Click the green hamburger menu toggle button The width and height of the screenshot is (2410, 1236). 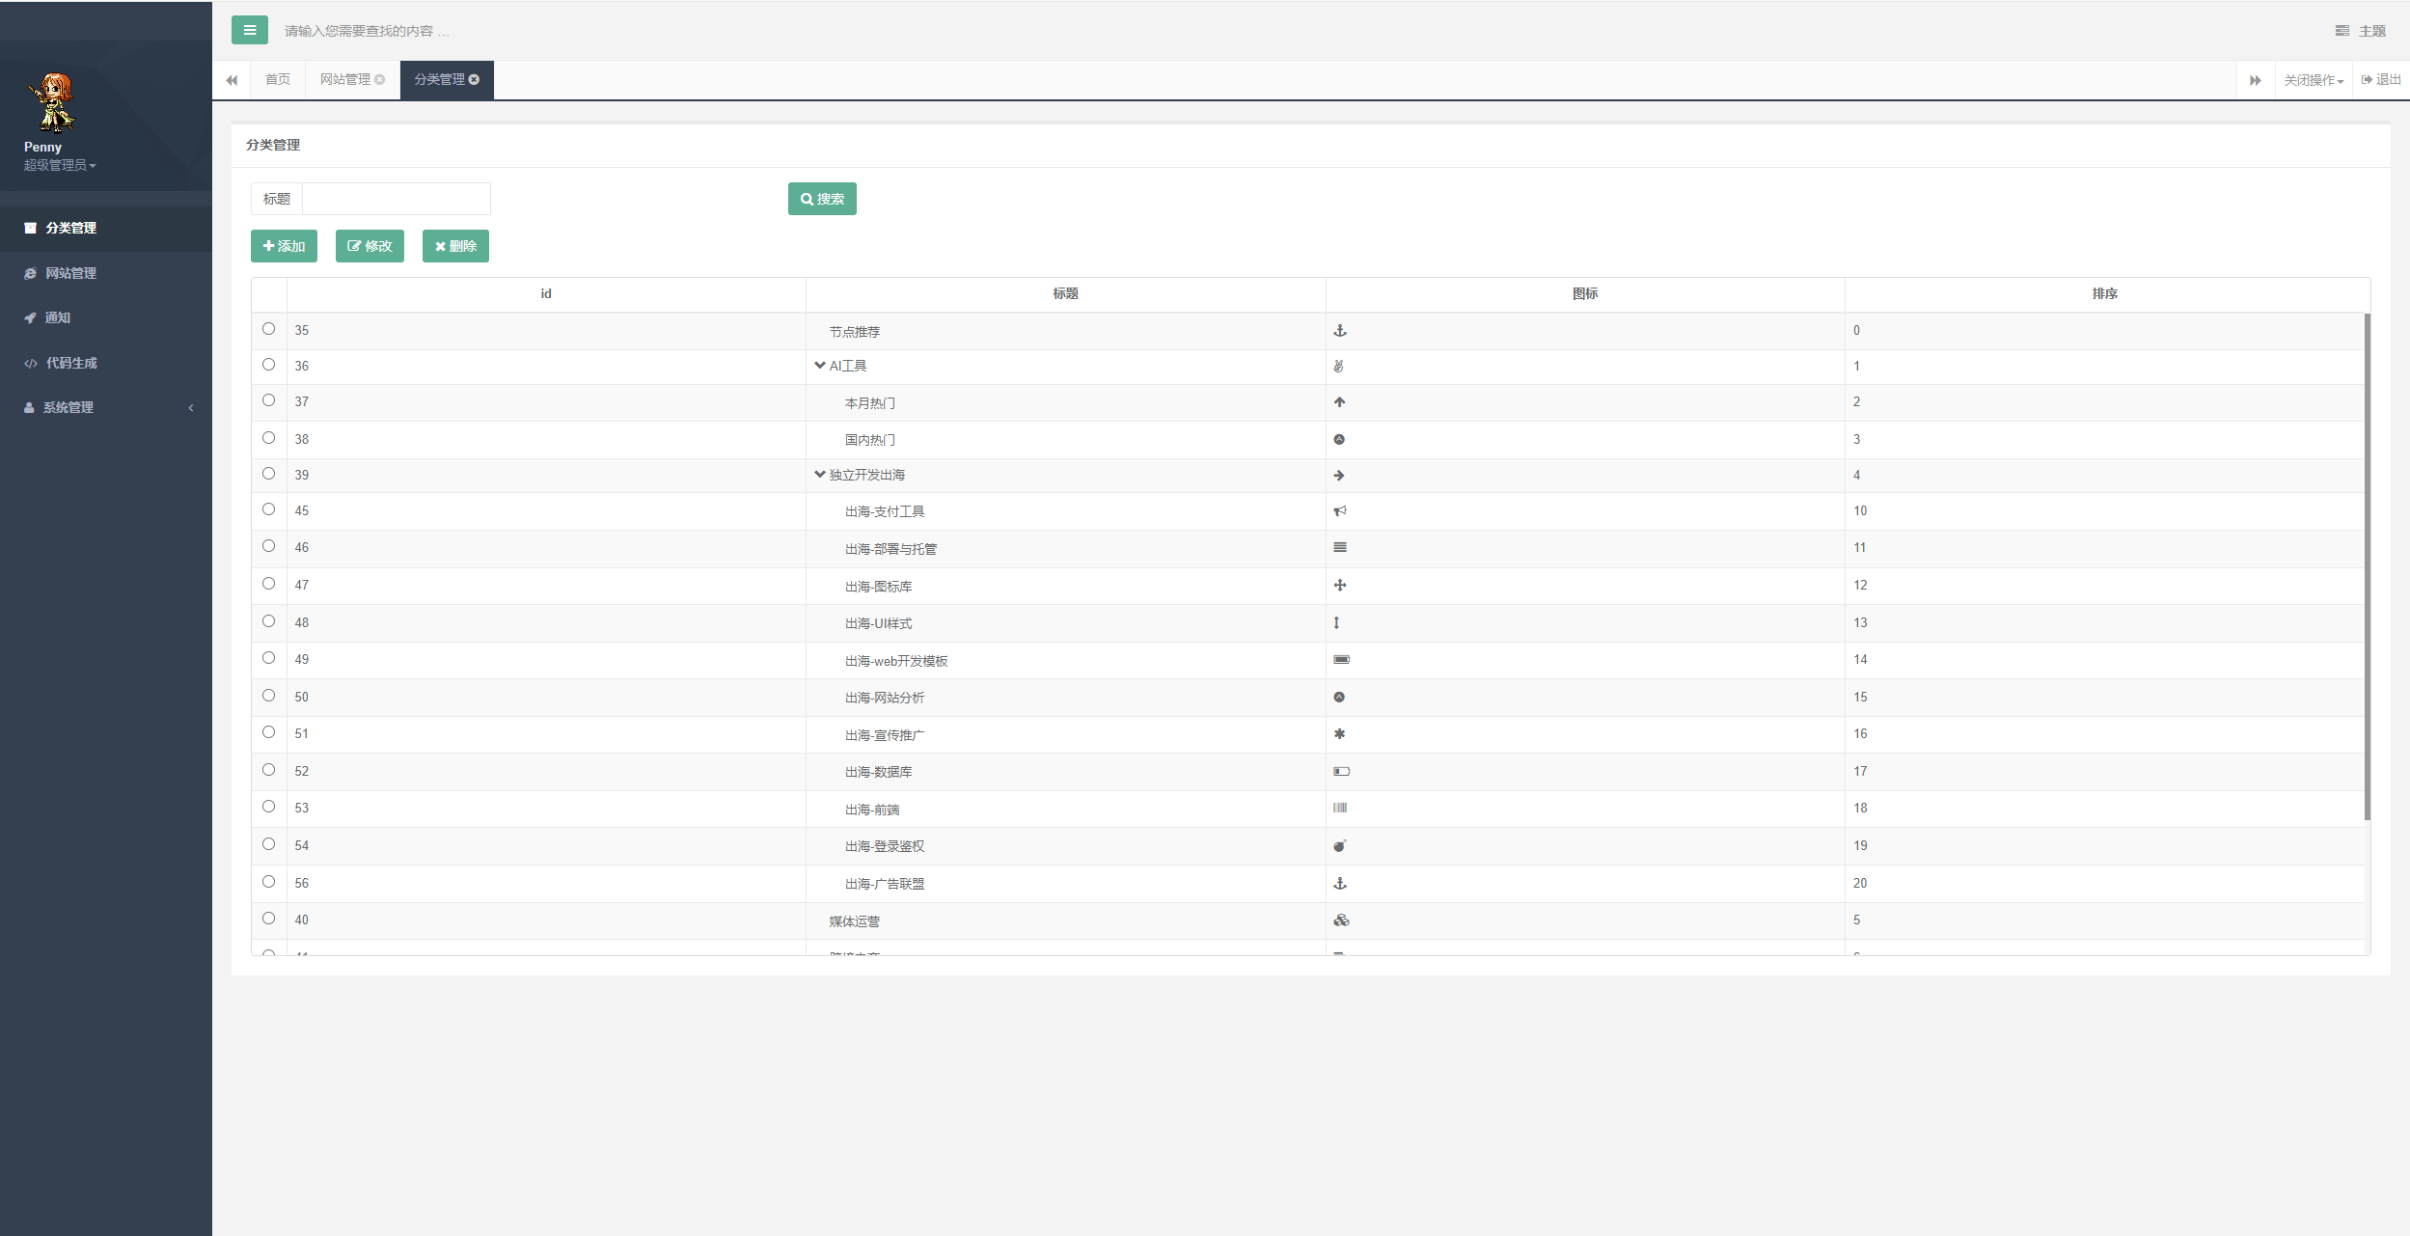pos(249,30)
